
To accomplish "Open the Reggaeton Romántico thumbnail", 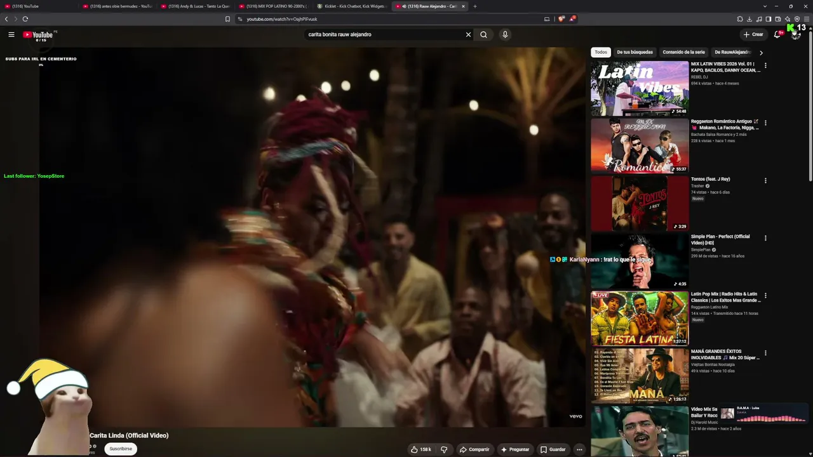I will [x=640, y=145].
